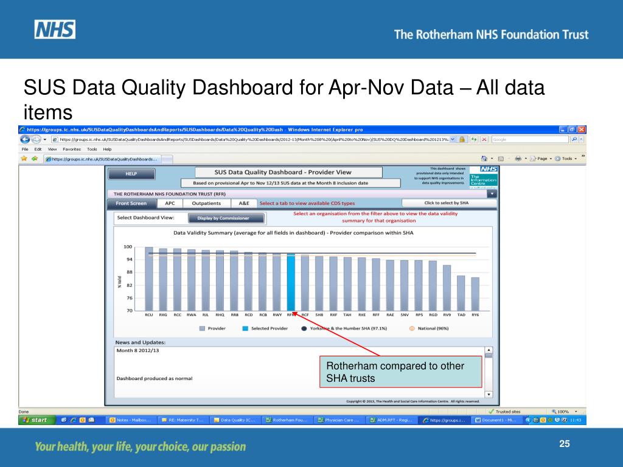
Task: Open the search provider options dropdown
Action: (581, 139)
